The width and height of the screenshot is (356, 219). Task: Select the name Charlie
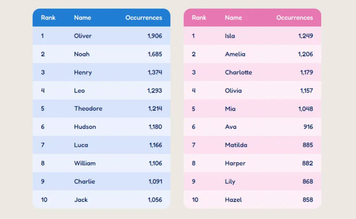(x=84, y=181)
